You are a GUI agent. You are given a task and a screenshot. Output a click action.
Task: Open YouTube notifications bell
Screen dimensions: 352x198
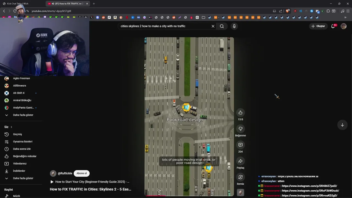click(x=333, y=26)
